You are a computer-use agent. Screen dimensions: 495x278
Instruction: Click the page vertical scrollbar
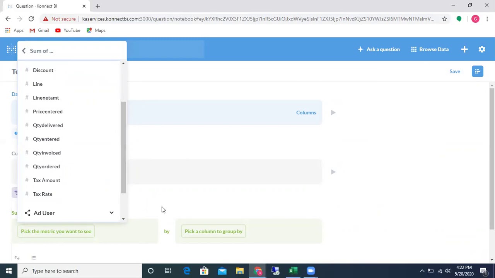[x=492, y=159]
